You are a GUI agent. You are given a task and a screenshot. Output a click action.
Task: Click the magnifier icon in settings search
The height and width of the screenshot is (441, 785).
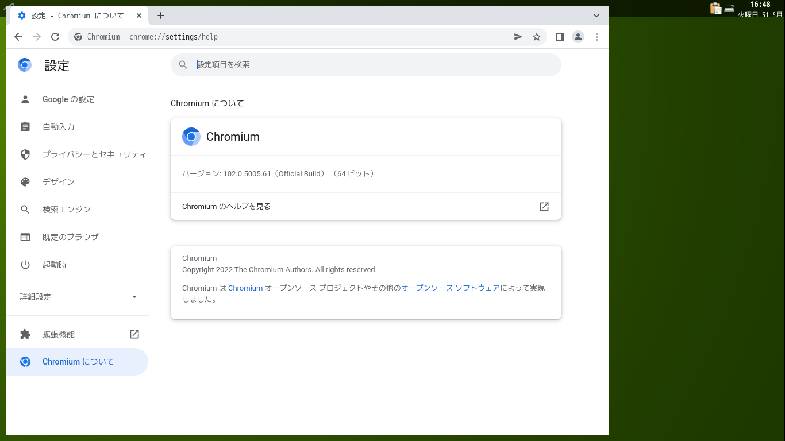[183, 65]
